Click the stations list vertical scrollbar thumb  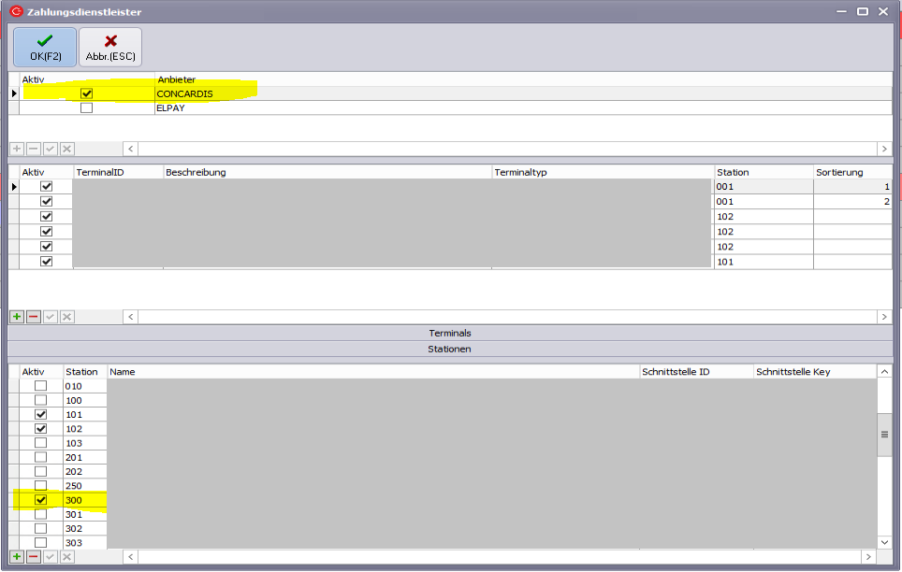(884, 436)
